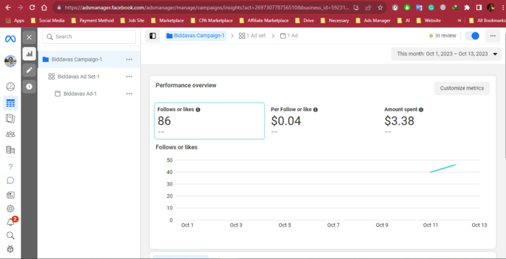This screenshot has width=506, height=259.
Task: Open browser Extensions puzzle icon
Action: (467, 7)
